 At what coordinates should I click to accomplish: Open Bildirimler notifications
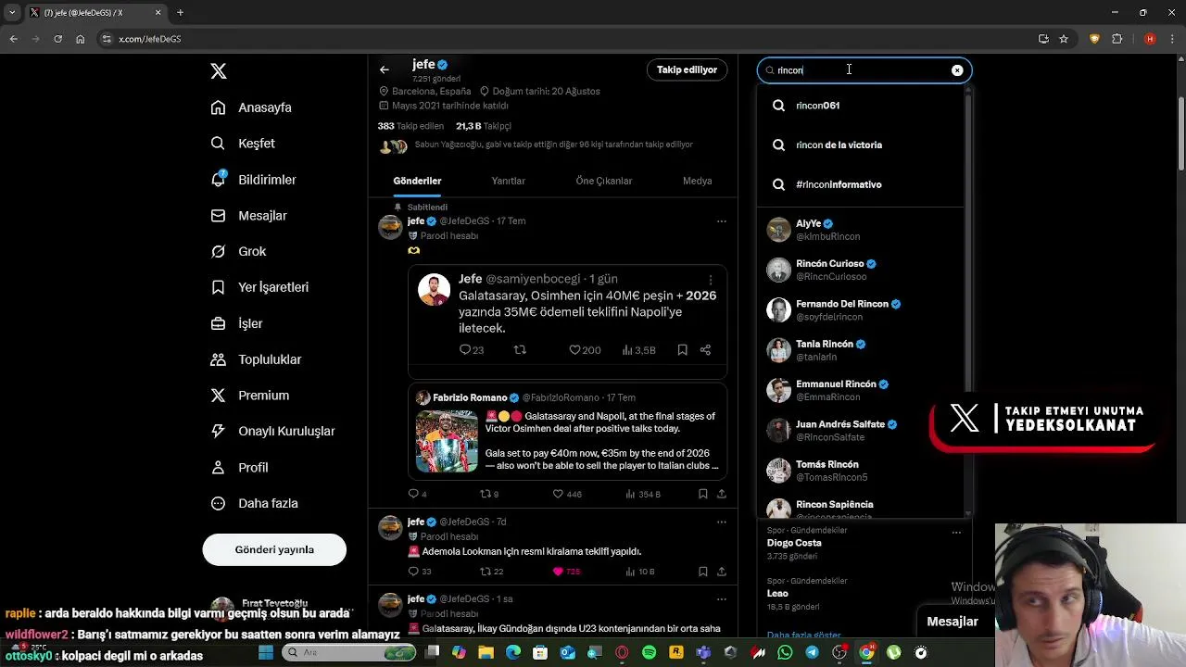click(x=253, y=180)
